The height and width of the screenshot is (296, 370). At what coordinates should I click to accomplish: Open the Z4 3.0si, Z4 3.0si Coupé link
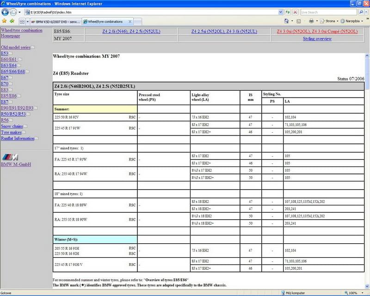317,31
